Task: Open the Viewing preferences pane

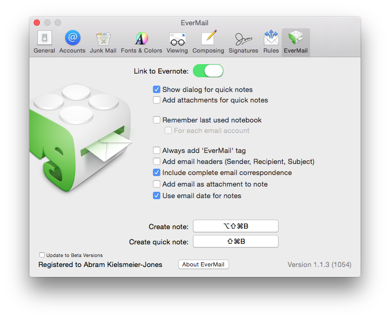Action: tap(177, 42)
